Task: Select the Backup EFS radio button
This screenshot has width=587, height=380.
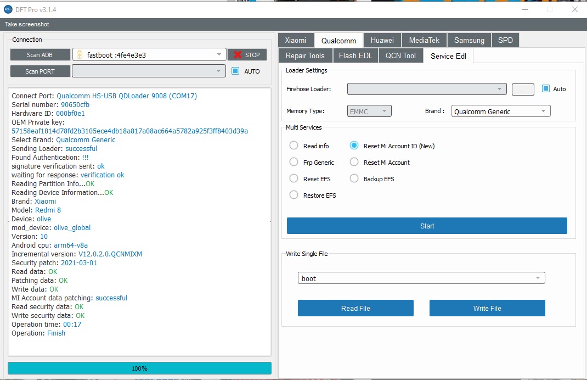Action: (x=354, y=178)
